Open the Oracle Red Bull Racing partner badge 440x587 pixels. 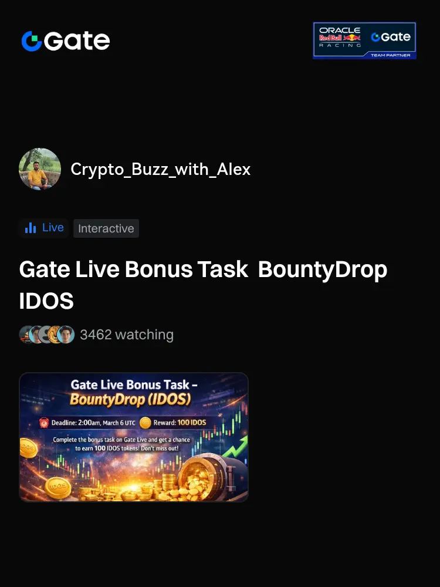(x=364, y=41)
